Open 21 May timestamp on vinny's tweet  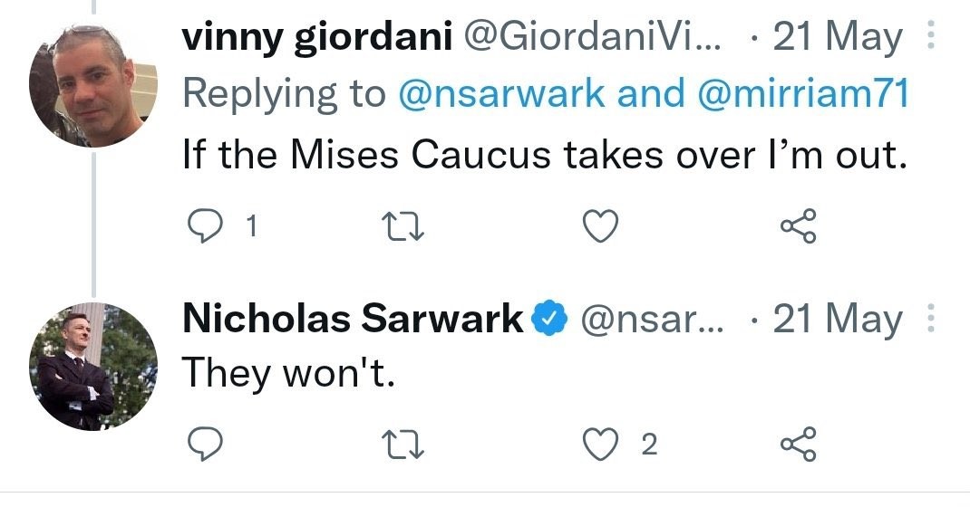coord(838,38)
